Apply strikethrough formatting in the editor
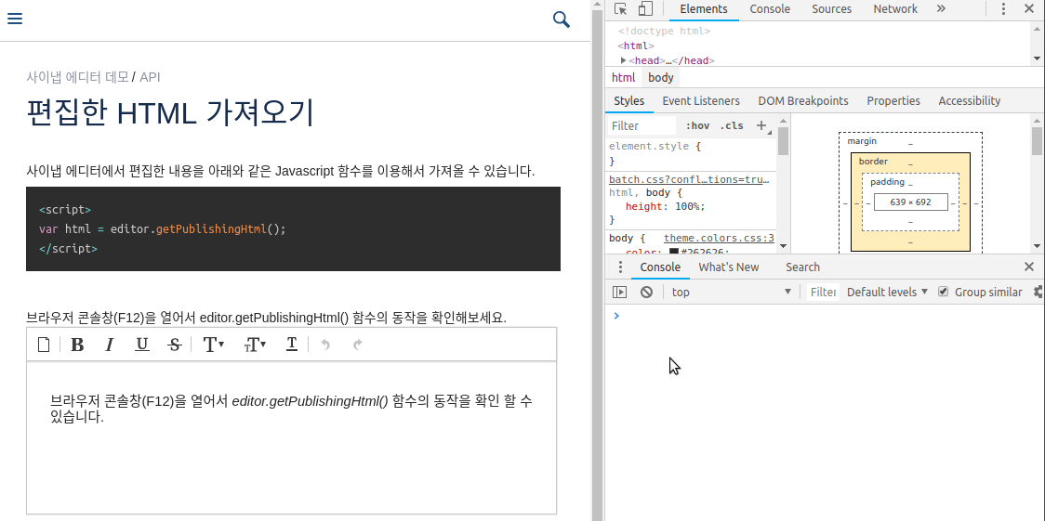Viewport: 1045px width, 521px height. point(175,345)
